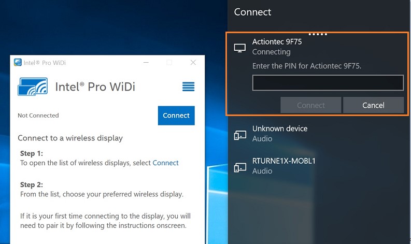Viewport: 411px width, 244px height.
Task: Click the Actiontec 9F75 display icon
Action: click(x=240, y=48)
